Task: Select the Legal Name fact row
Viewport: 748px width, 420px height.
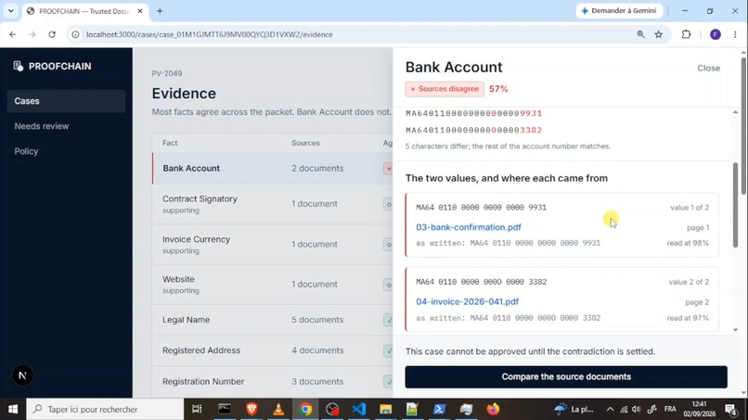Action: (x=273, y=320)
